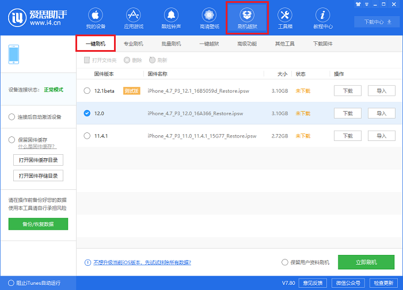The width and height of the screenshot is (403, 290).
Task: Click the 测试版 beta badge
Action: [x=132, y=91]
